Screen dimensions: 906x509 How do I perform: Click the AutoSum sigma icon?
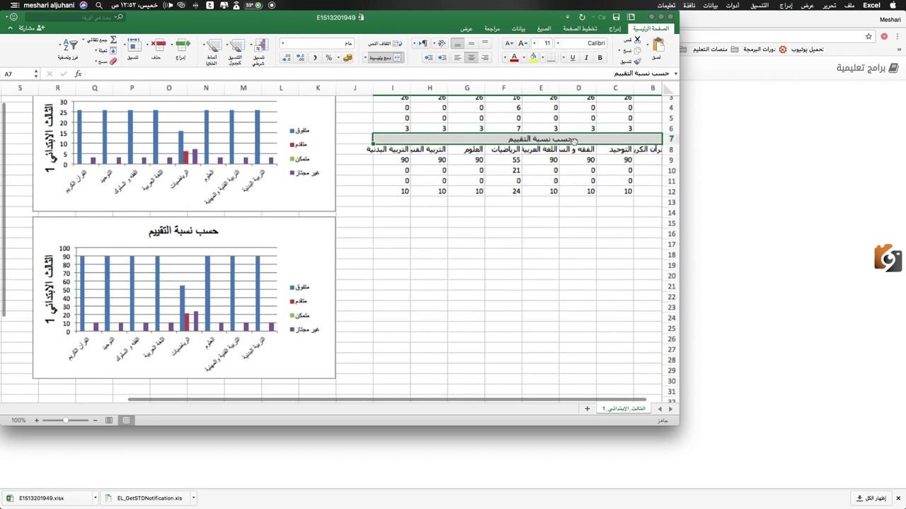coord(113,40)
